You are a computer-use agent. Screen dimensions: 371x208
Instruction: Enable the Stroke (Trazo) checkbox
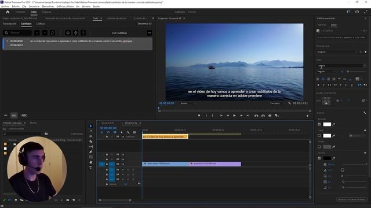pyautogui.click(x=319, y=136)
